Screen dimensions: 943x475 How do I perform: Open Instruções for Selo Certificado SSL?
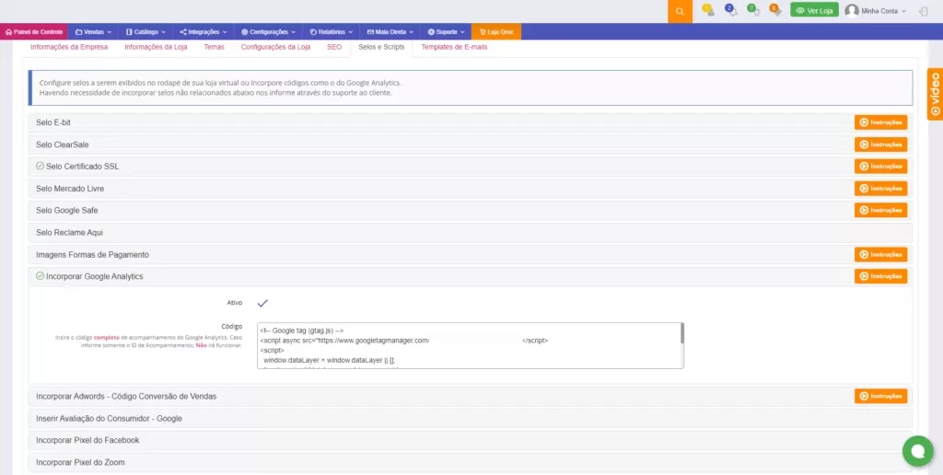click(x=880, y=166)
